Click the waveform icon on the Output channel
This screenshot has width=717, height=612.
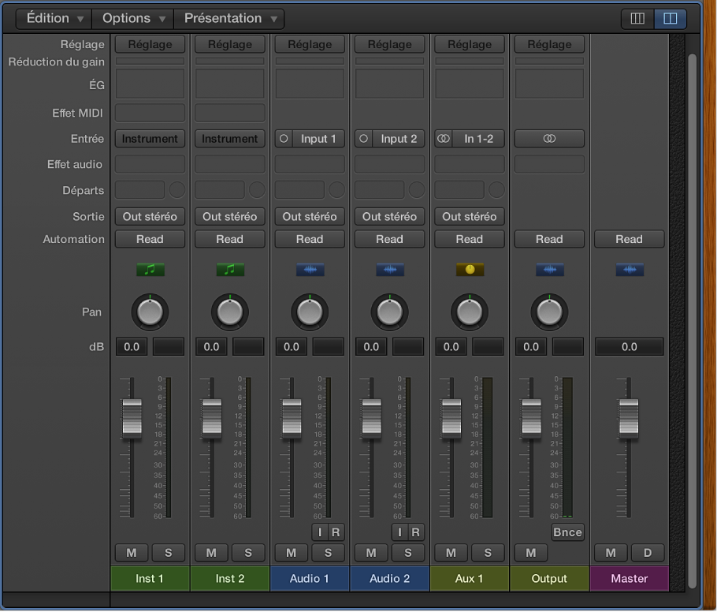(x=549, y=270)
